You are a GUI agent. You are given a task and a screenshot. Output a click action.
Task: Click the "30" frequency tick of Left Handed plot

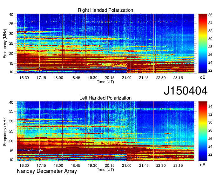pos(11,121)
